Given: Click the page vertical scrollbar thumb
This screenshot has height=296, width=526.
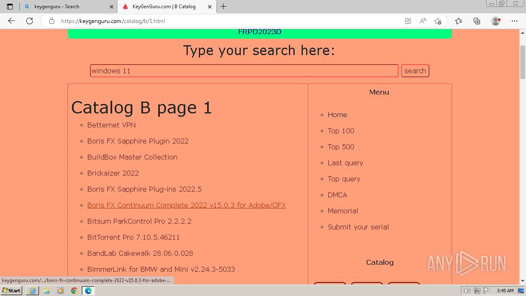Looking at the screenshot, I should coord(523,62).
